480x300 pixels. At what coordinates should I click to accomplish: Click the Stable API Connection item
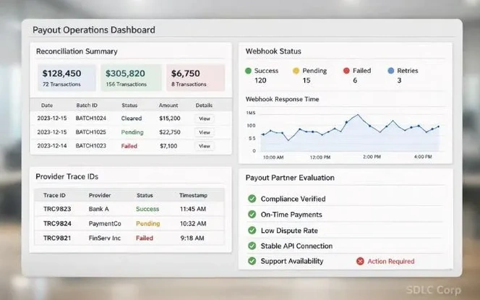pos(296,246)
